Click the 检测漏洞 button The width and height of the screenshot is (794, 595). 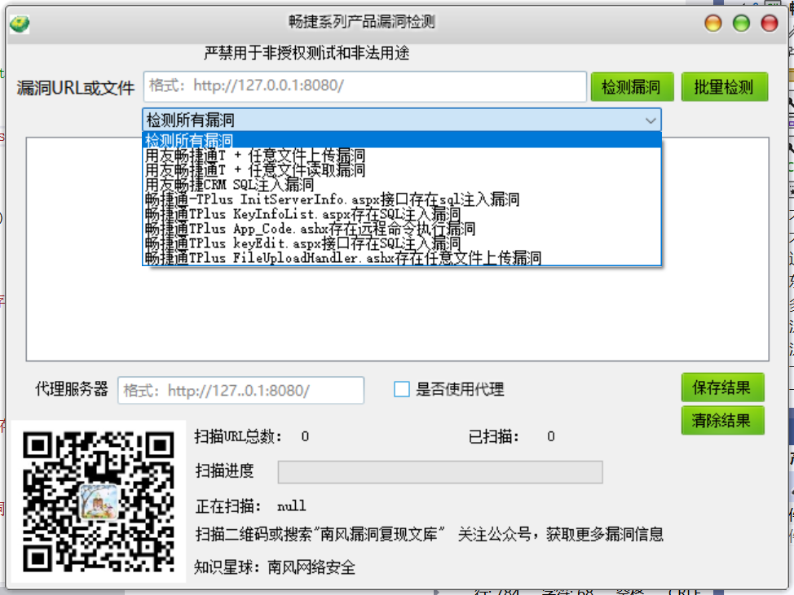click(x=632, y=87)
